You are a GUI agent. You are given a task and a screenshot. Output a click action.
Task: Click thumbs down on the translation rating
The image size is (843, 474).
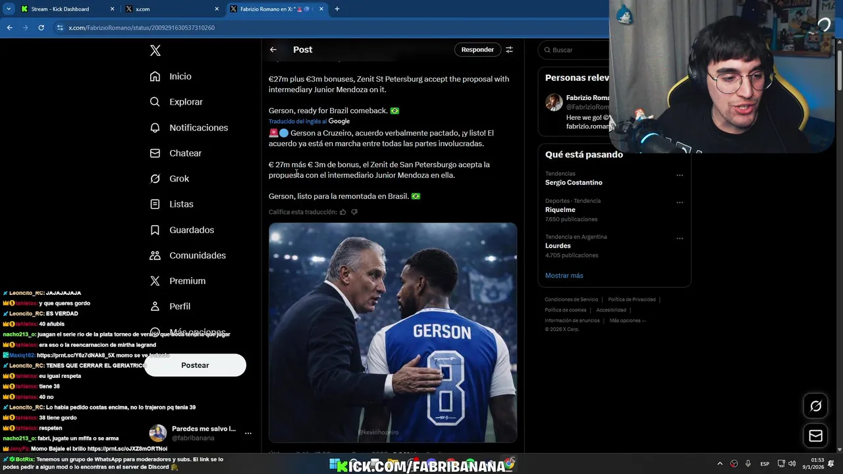pyautogui.click(x=354, y=212)
